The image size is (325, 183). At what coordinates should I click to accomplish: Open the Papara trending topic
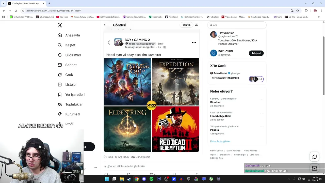tap(215, 130)
